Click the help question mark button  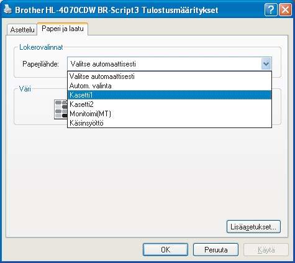pos(271,10)
